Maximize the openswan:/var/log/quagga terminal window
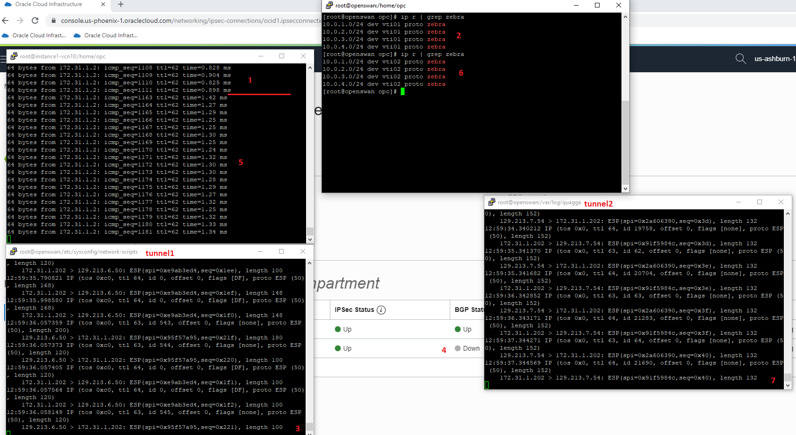Screen dimensions: 796x435 [760, 202]
